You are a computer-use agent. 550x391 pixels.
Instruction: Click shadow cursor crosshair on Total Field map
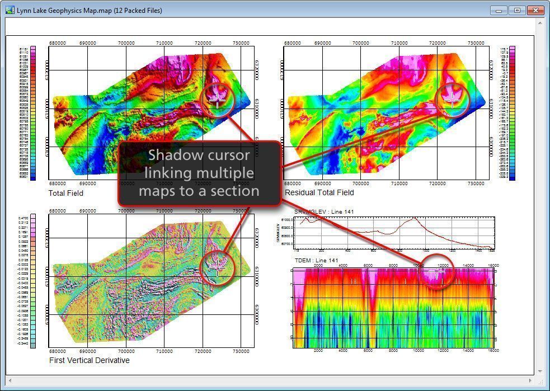point(217,100)
